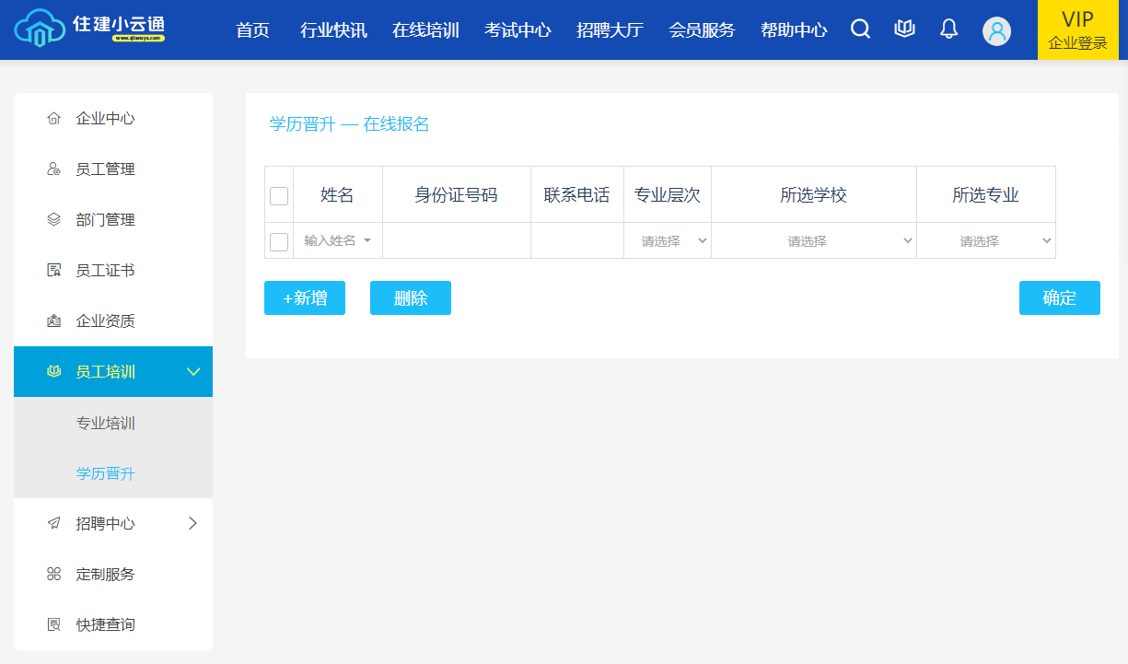Click the 身份证号码 input cell
1128x664 pixels.
click(456, 241)
